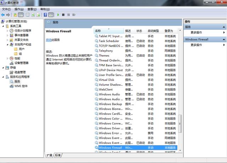Select 磁盘管理 in the tree
Viewport: 227px width, 163px height.
click(x=20, y=72)
